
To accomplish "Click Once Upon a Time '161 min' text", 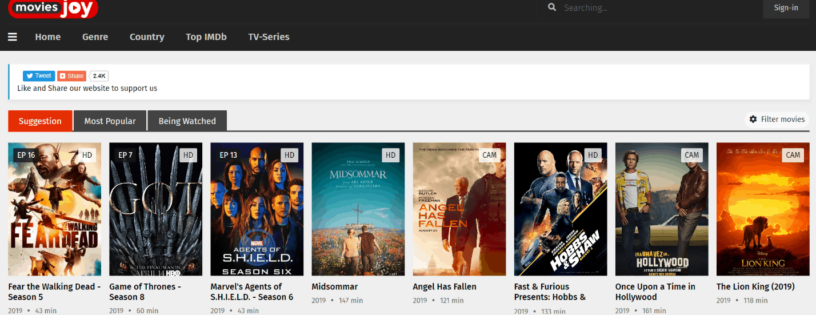I will coord(655,310).
